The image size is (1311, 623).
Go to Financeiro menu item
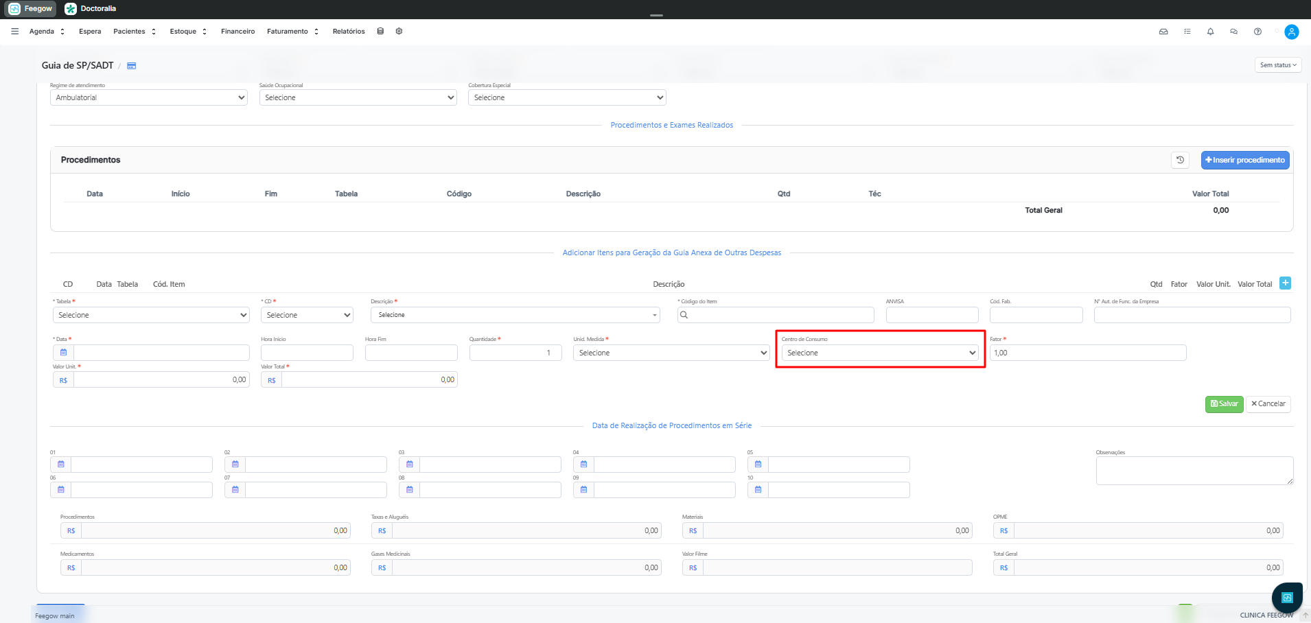[237, 32]
